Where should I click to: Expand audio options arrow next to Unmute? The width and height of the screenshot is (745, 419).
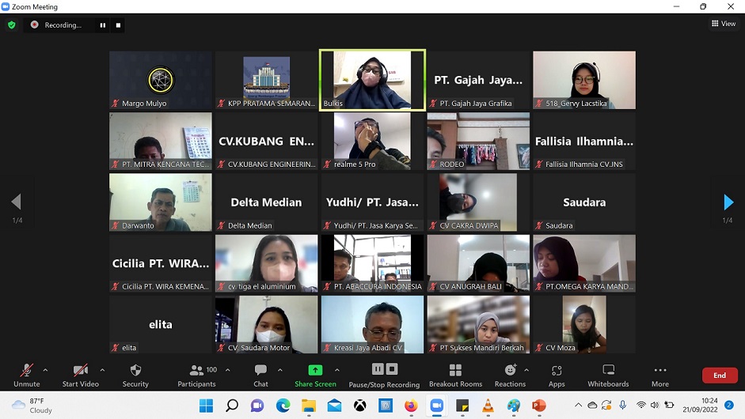[45, 370]
